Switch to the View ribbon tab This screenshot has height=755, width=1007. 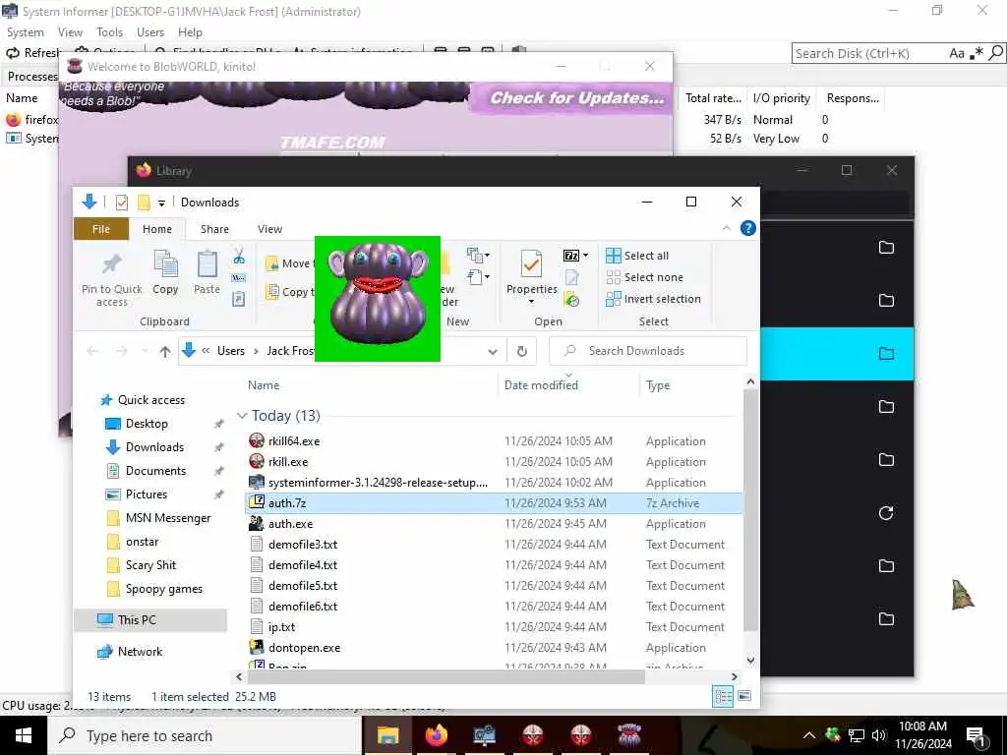coord(269,229)
